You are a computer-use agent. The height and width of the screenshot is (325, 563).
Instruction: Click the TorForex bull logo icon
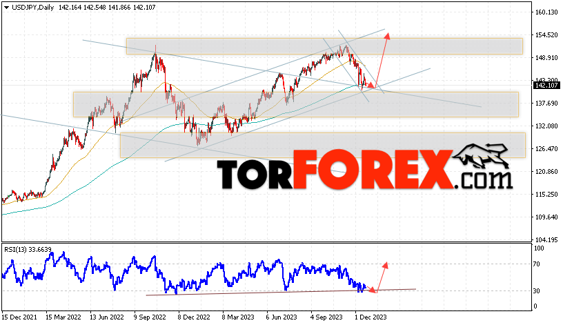coord(481,157)
